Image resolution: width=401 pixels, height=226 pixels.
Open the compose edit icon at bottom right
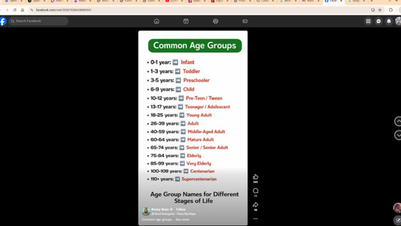point(398,221)
